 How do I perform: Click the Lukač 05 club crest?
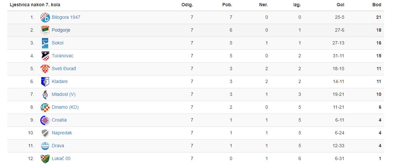pos(45,159)
